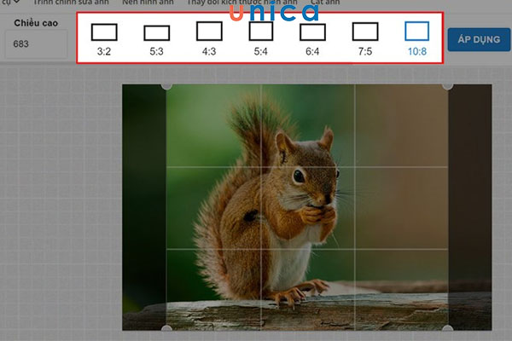Pick the 4:3 aspect ratio icon
512x341 pixels.
tap(209, 38)
